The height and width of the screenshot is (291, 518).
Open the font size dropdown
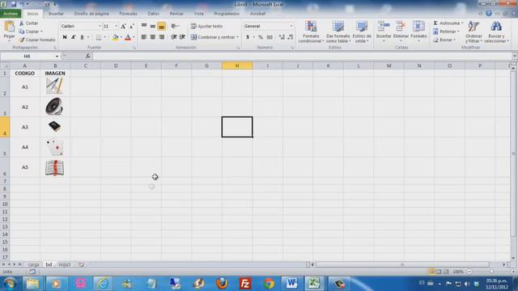[116, 26]
